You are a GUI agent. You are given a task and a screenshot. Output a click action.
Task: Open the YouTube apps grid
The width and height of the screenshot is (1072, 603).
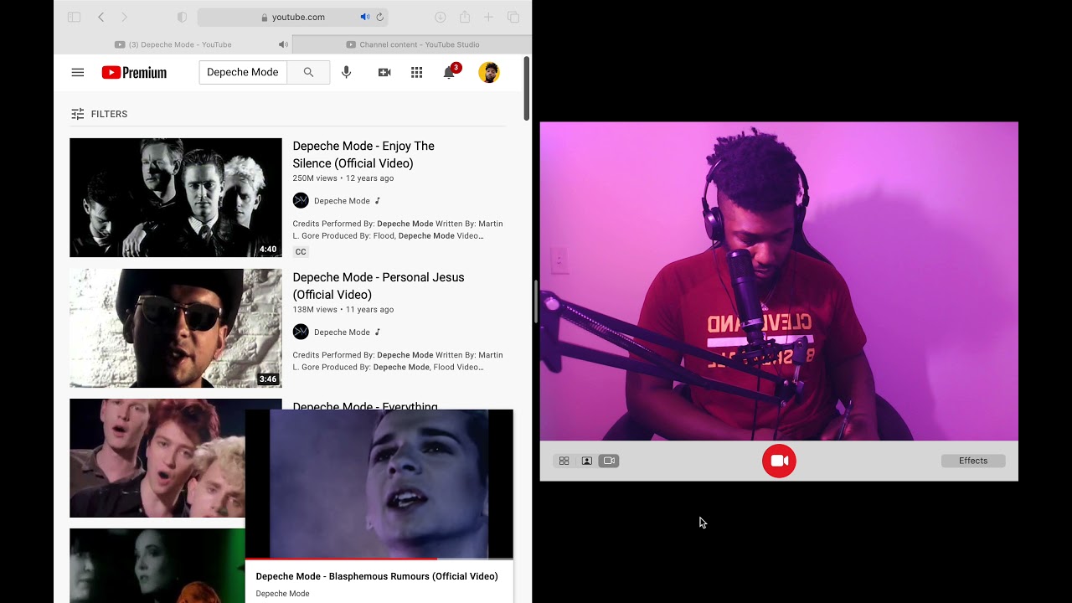[x=416, y=73]
